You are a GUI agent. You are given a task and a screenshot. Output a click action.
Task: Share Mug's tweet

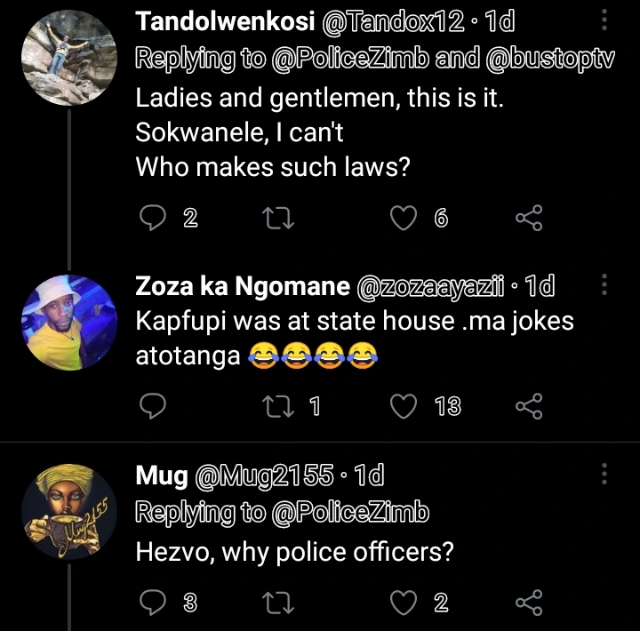tap(529, 603)
